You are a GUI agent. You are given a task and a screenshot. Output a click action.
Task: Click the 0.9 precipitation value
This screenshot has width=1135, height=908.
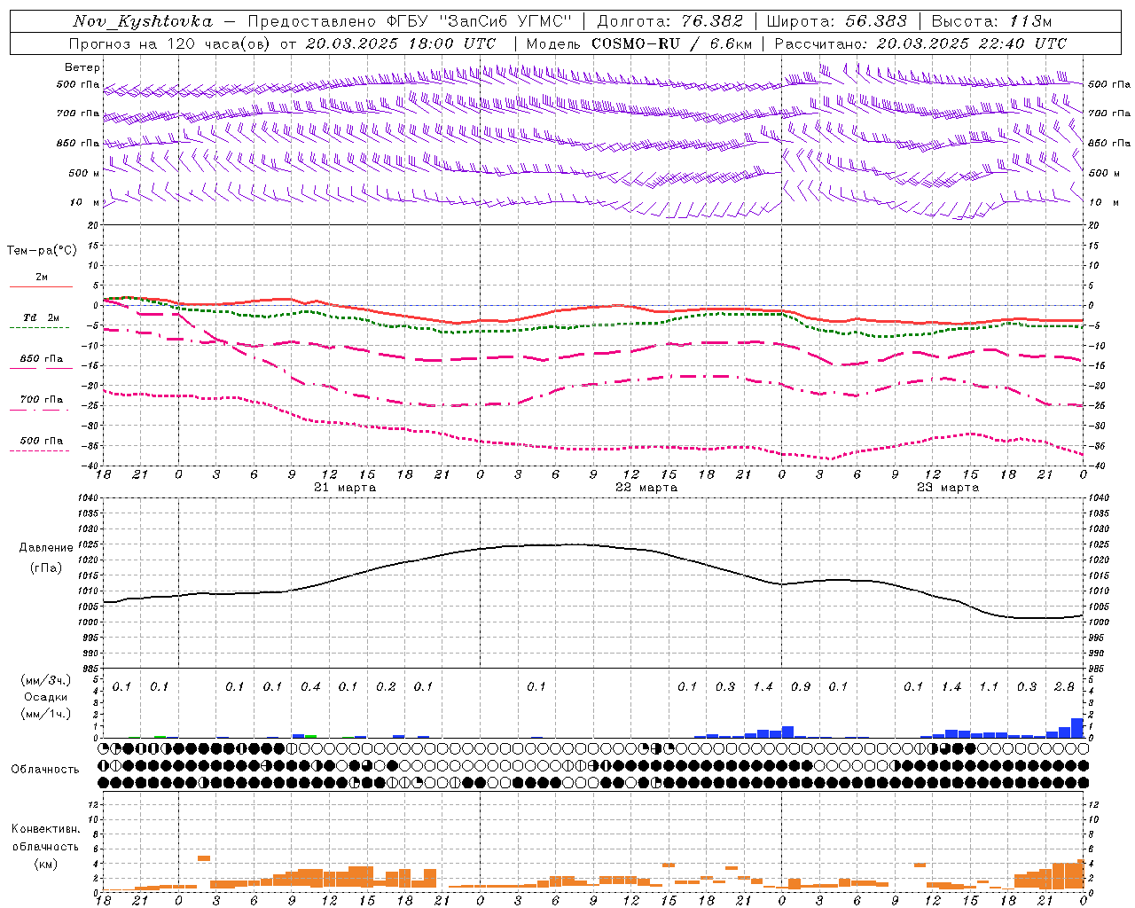[801, 686]
